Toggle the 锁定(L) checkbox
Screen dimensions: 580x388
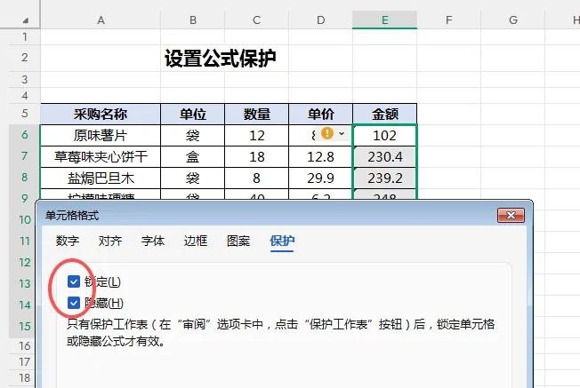pos(74,281)
